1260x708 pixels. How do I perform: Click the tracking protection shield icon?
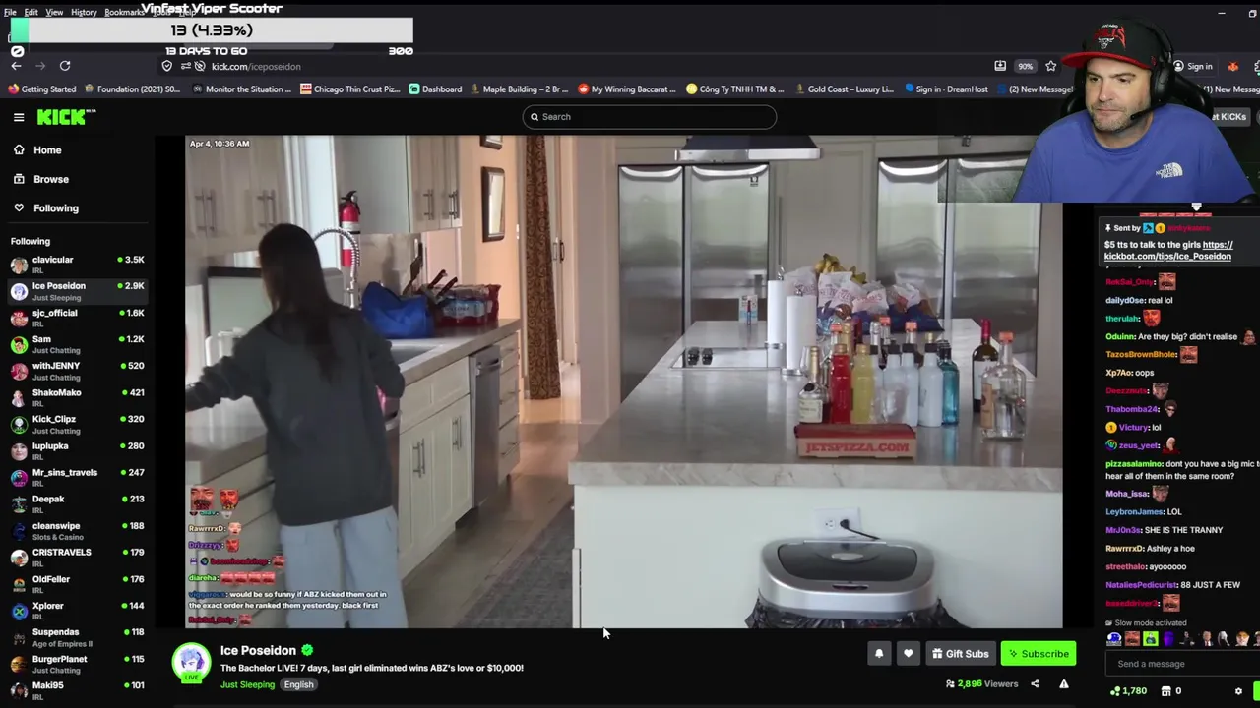click(x=167, y=66)
